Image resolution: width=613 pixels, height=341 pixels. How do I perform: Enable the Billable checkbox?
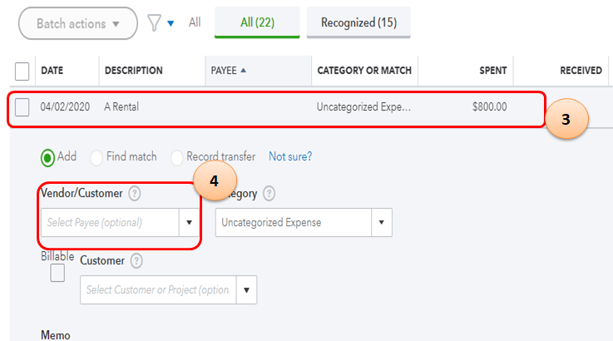(x=57, y=273)
